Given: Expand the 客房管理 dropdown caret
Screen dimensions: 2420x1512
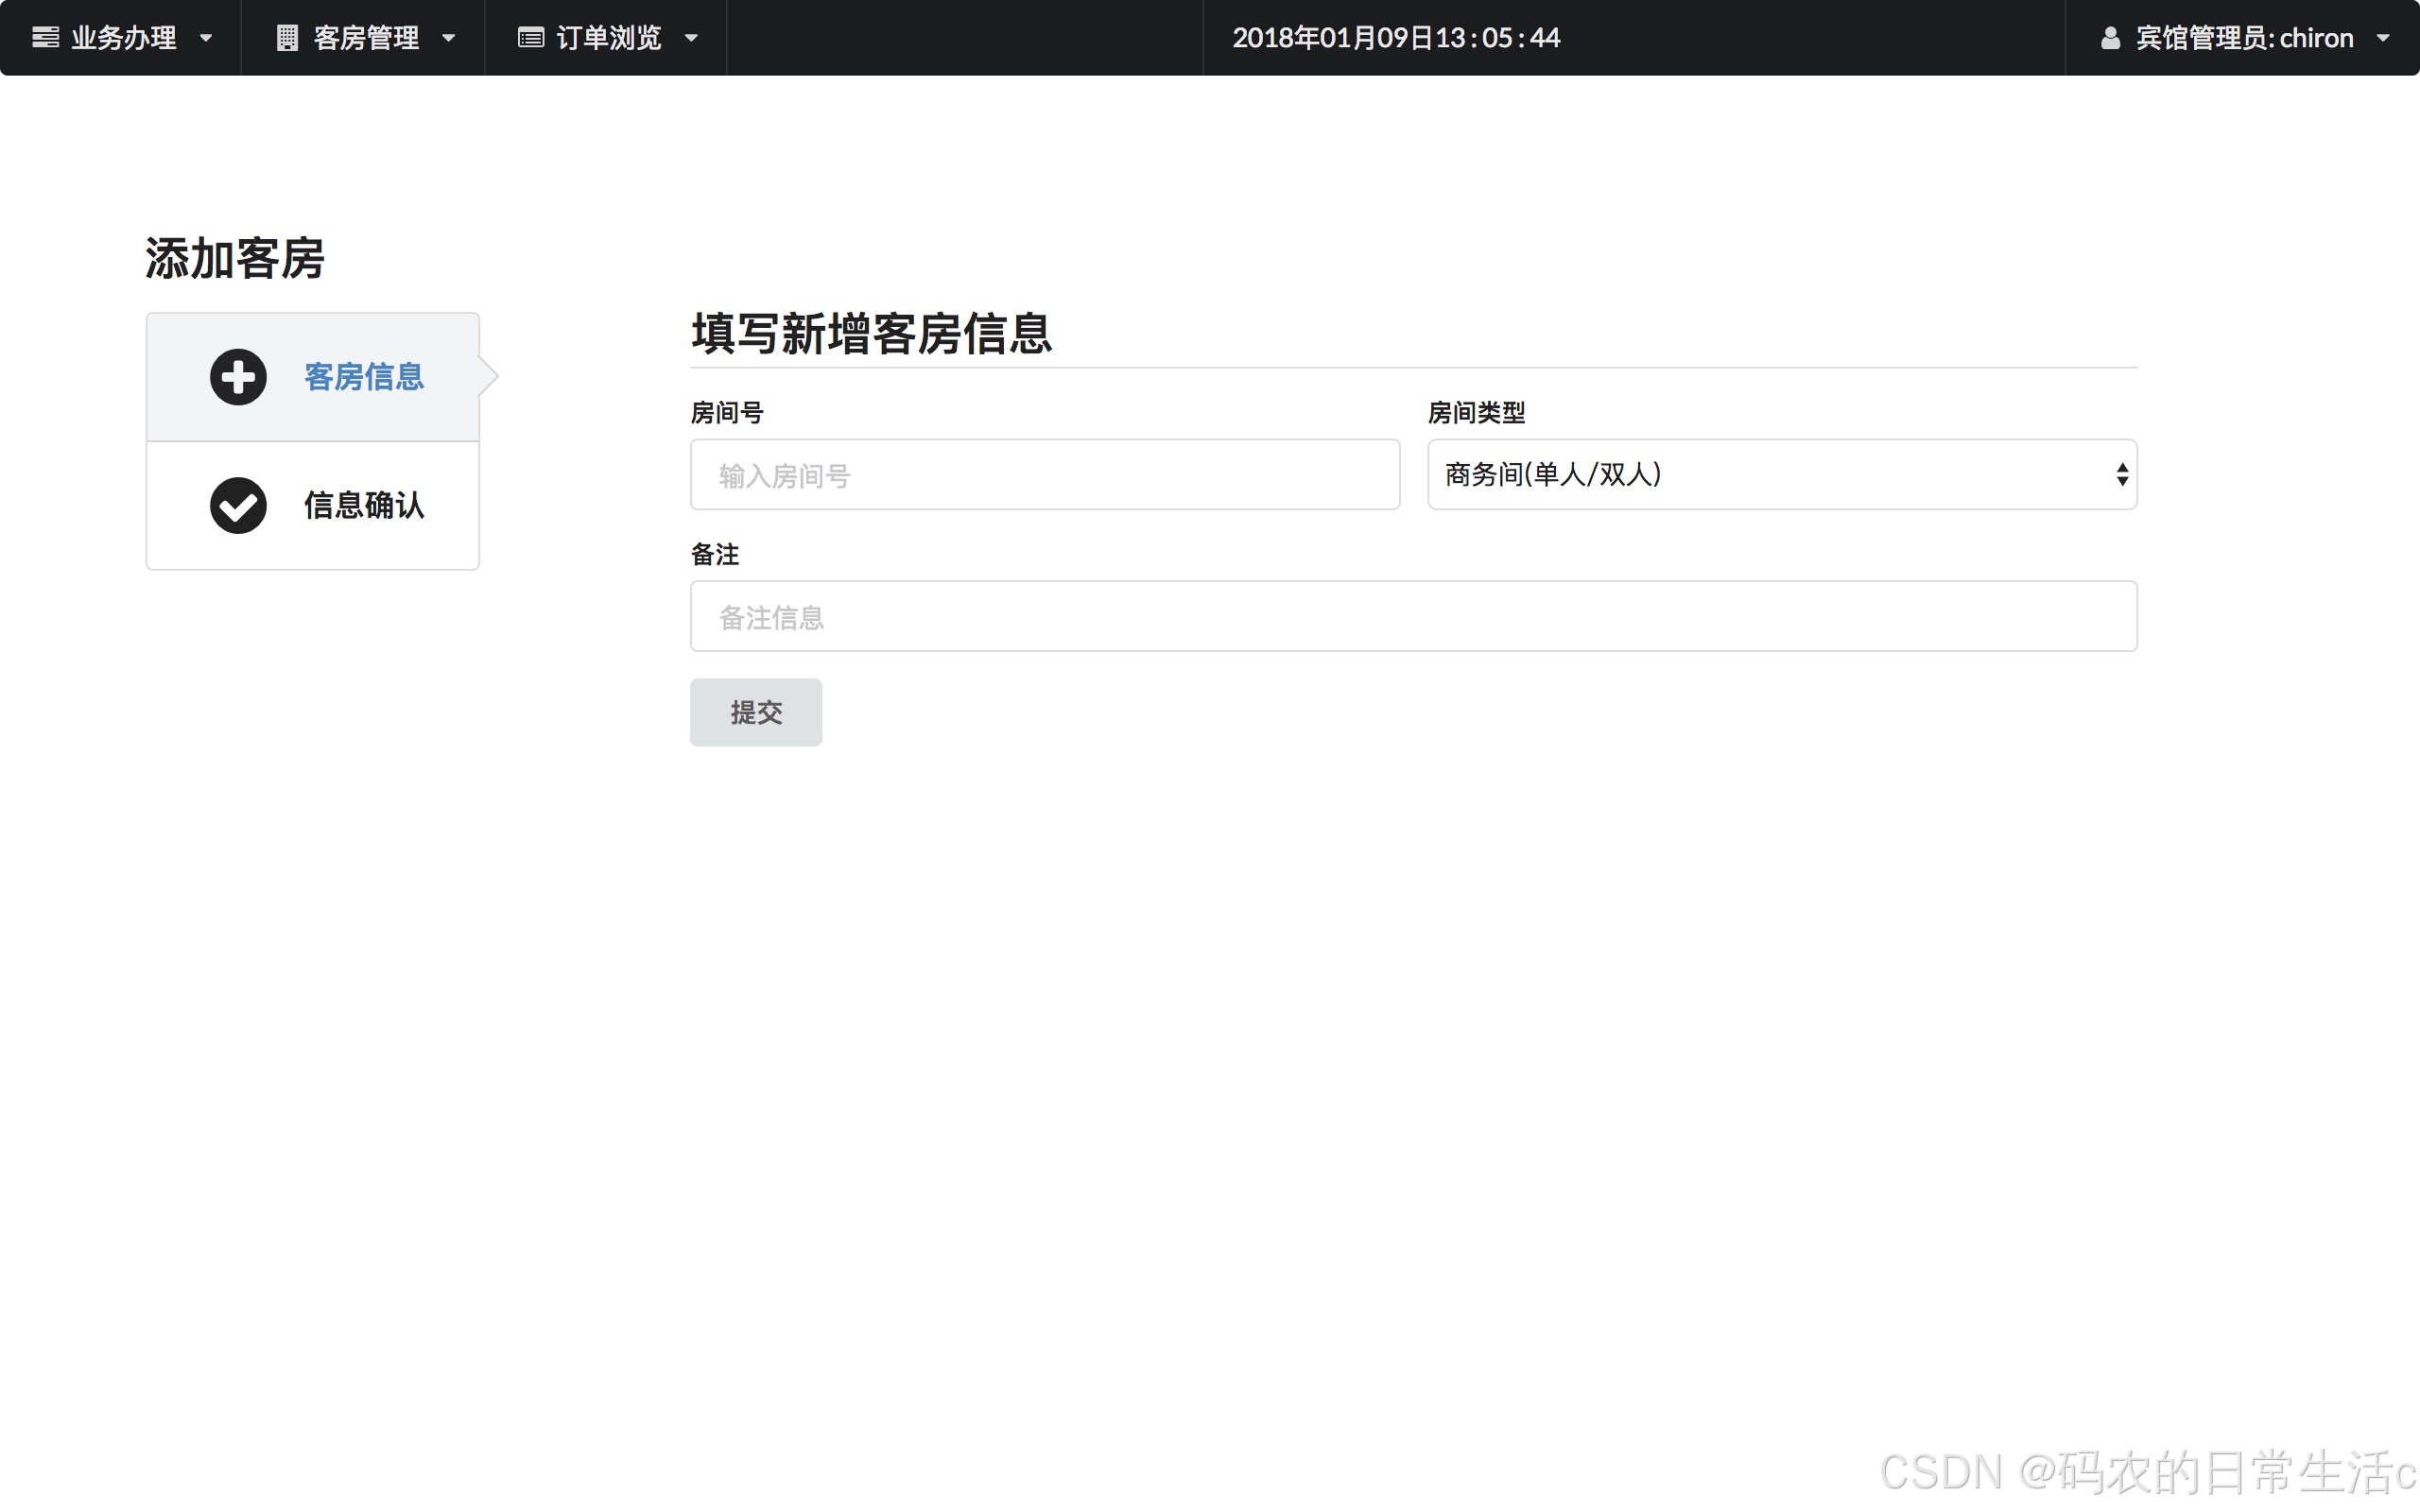Looking at the screenshot, I should point(449,38).
